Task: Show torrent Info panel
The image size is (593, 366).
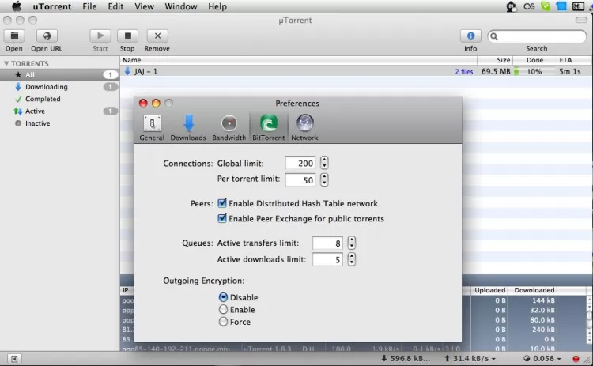Action: pyautogui.click(x=470, y=36)
